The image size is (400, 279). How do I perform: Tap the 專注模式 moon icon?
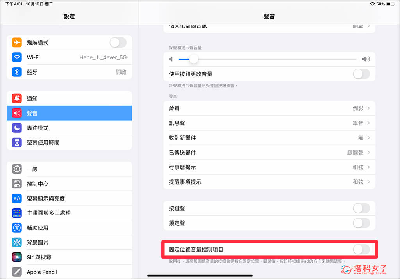click(x=17, y=128)
